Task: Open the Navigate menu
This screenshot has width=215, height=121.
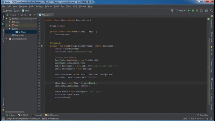Action: point(23,6)
